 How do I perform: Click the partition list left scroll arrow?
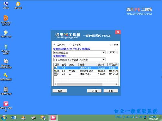point(55,84)
